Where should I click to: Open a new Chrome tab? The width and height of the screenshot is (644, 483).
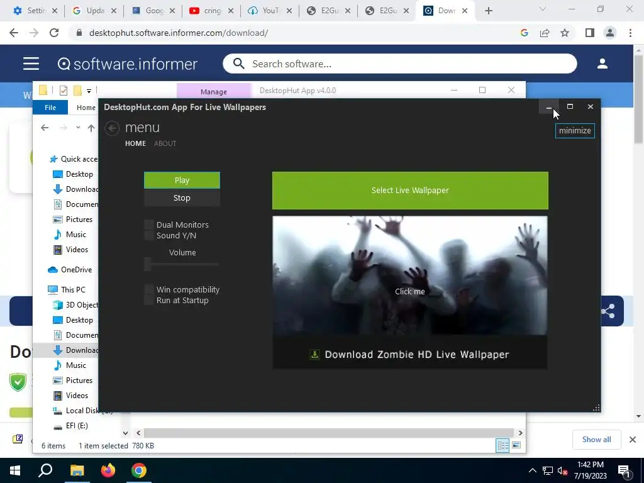488,11
